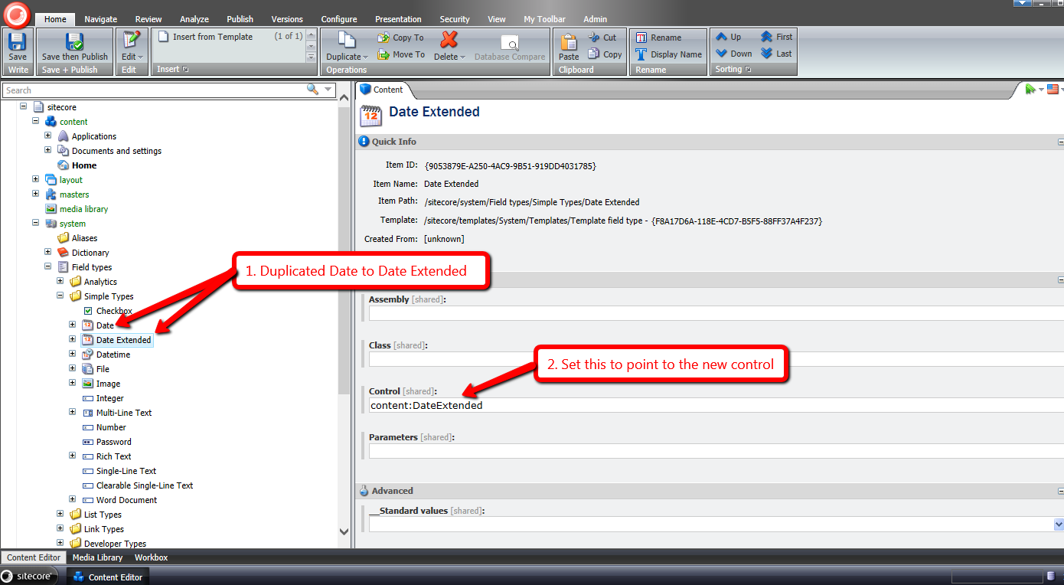Viewport: 1064px width, 585px height.
Task: Select the Checkbox field type item
Action: pos(114,311)
